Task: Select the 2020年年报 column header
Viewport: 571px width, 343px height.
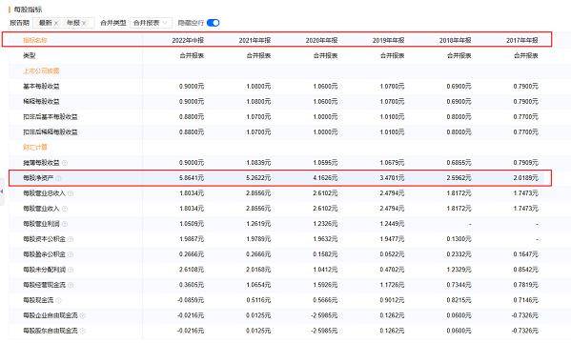Action: [321, 40]
